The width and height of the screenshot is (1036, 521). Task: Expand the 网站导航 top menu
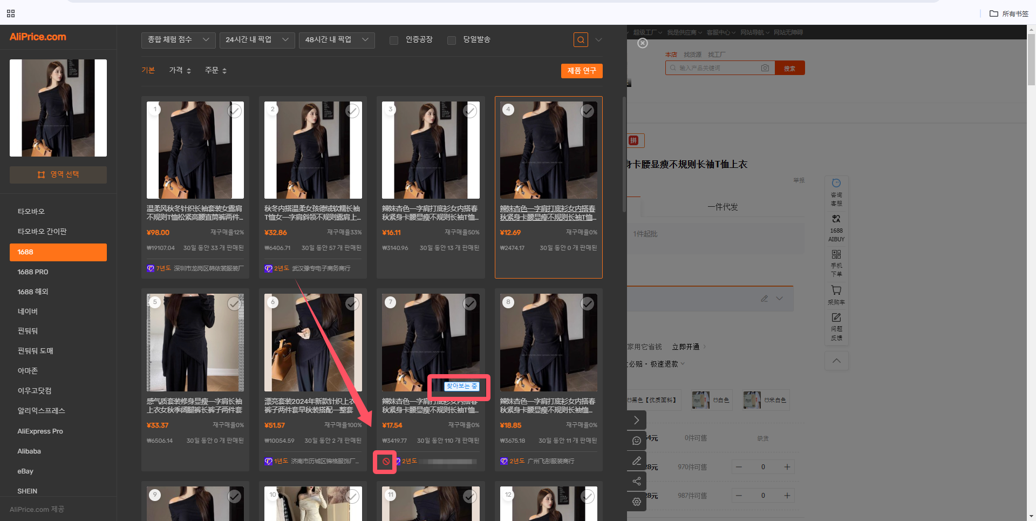coord(755,32)
